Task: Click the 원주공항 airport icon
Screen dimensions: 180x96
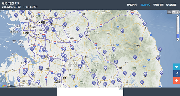Action: pos(88,29)
